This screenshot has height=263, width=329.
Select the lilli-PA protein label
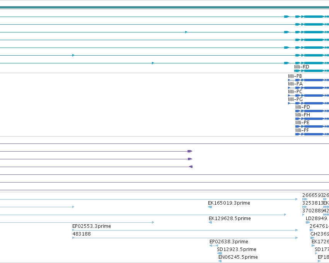point(295,84)
